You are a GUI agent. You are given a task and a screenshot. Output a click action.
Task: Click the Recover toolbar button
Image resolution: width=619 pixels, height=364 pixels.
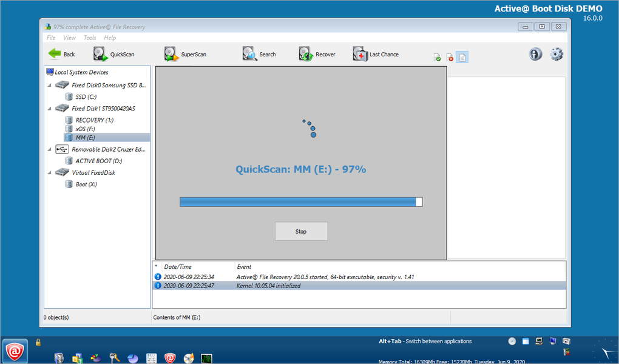[317, 54]
